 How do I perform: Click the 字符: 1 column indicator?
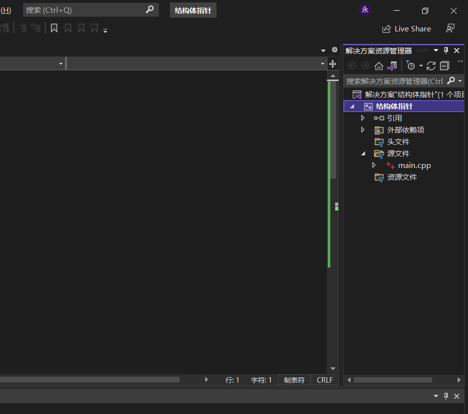[261, 380]
